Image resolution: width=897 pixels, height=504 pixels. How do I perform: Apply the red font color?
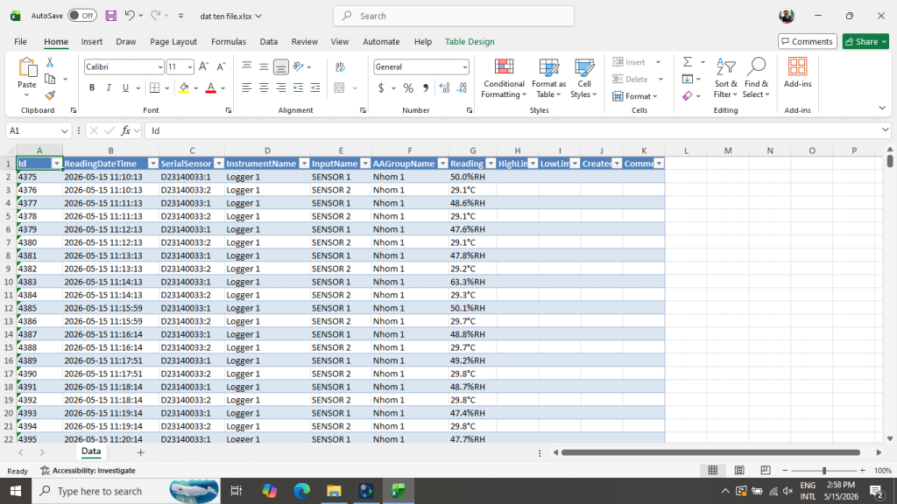coord(210,88)
